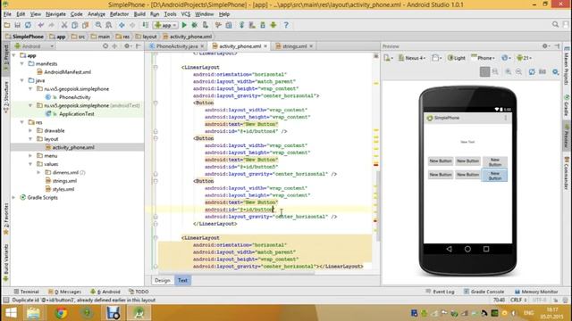
Task: Click the layout breadcrumb
Action: pos(147,37)
